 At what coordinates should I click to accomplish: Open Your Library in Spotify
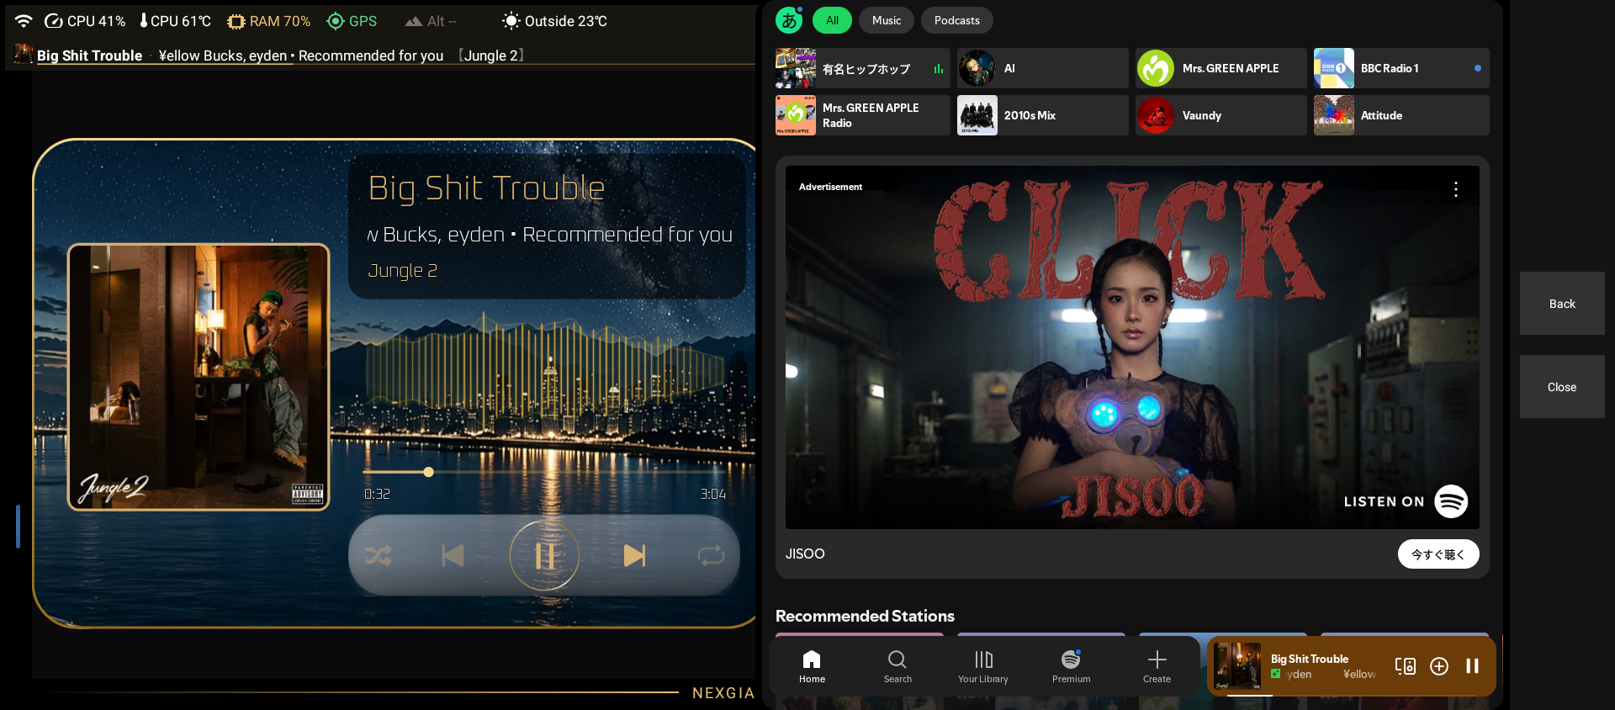pos(983,666)
